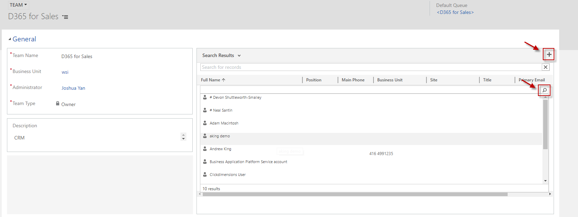This screenshot has width=578, height=217.
Task: Click the lock icon next to Owner
Action: (x=58, y=103)
